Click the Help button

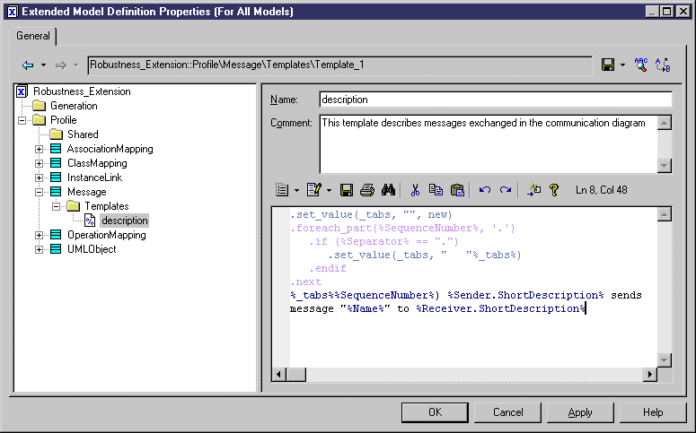(653, 412)
